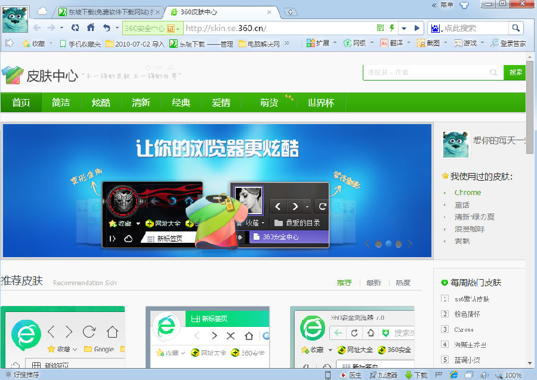Open 电脑解决网 bookmark folder
537x380 pixels.
[260, 44]
